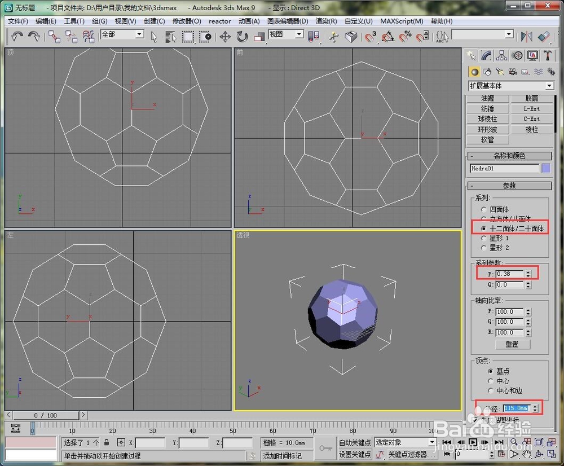
Task: Collapse the 名称和颜色 rollout
Action: pos(509,156)
